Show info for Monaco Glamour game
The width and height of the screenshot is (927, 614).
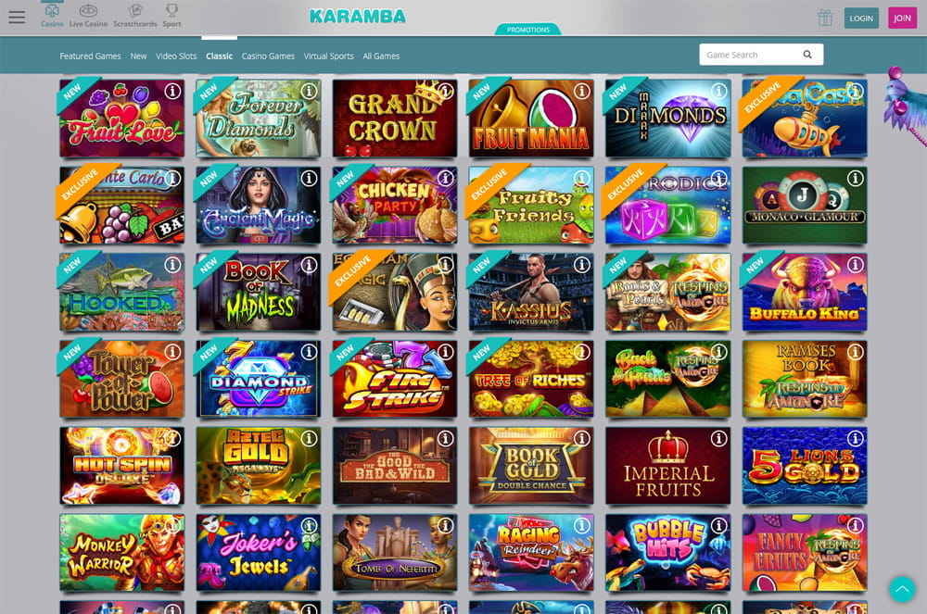pos(855,179)
